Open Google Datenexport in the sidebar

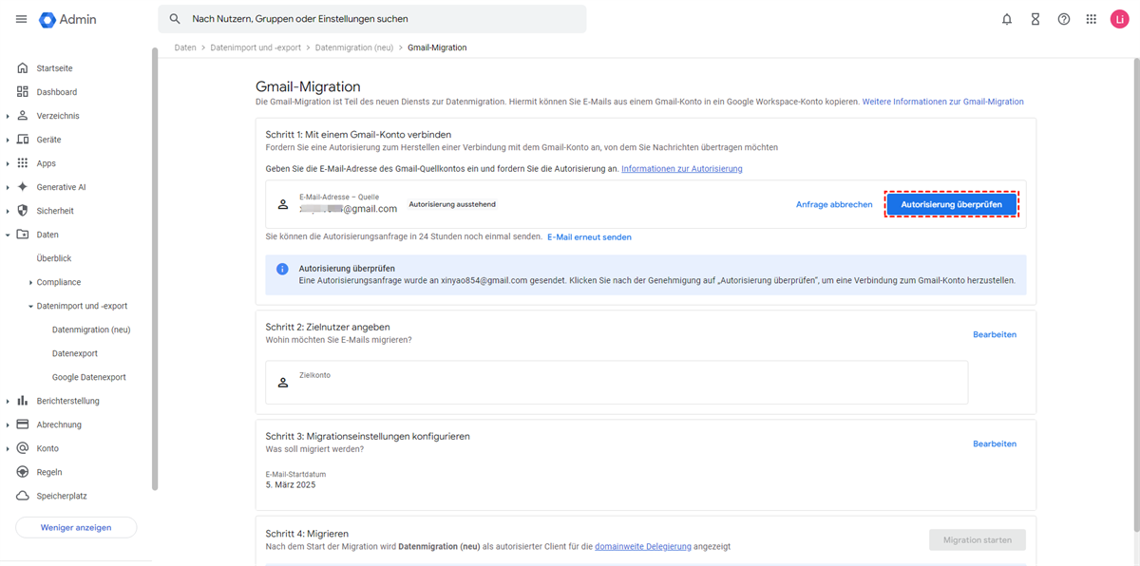point(89,377)
